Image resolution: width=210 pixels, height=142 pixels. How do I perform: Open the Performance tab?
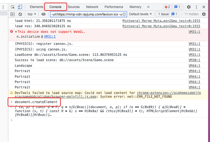click(114, 7)
